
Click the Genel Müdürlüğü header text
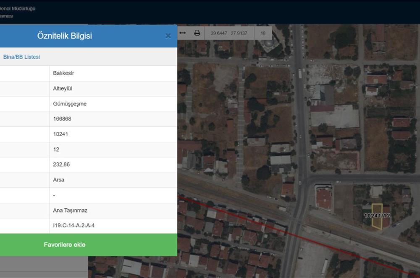18,8
